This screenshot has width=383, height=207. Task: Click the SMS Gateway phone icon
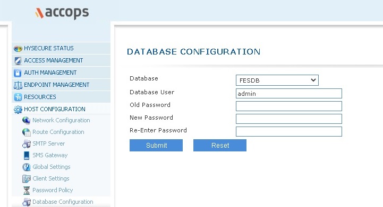point(27,155)
